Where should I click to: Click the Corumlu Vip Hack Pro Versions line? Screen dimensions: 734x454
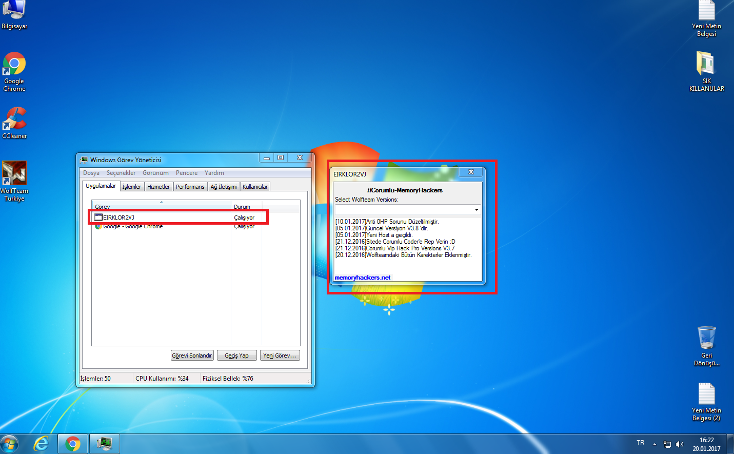(x=395, y=248)
